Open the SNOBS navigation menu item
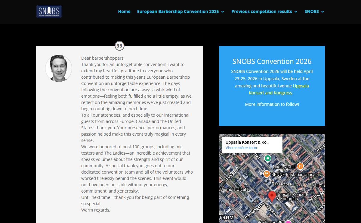 click(x=311, y=11)
